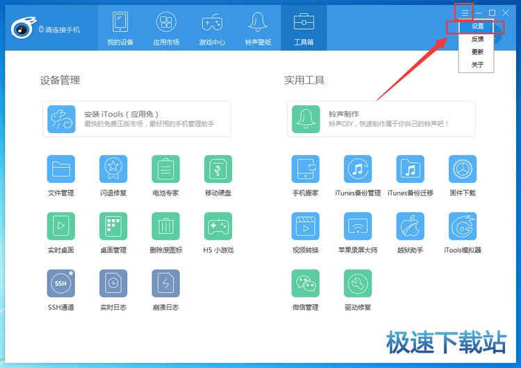The width and height of the screenshot is (521, 368).
Task: Click the hamburger menu button
Action: point(465,13)
